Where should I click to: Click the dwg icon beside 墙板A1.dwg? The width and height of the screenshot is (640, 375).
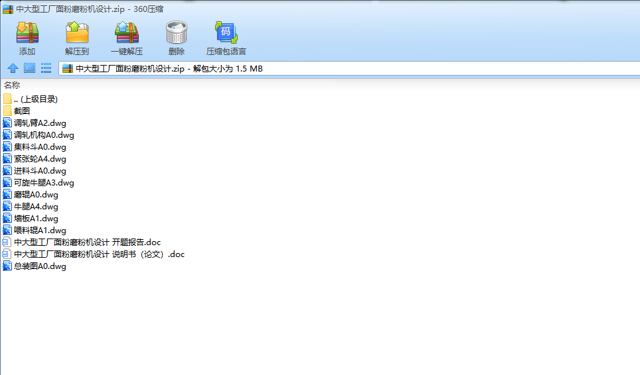pyautogui.click(x=7, y=218)
